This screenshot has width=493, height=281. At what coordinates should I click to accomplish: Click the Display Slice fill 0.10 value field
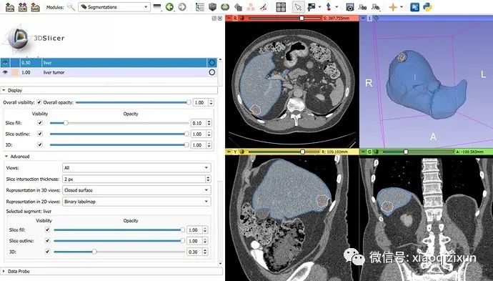[x=199, y=123]
